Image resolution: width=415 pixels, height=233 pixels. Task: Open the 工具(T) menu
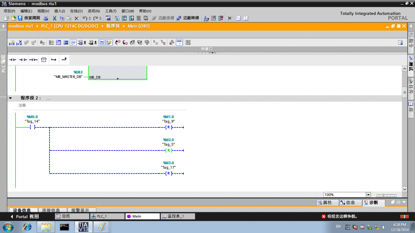coord(111,11)
